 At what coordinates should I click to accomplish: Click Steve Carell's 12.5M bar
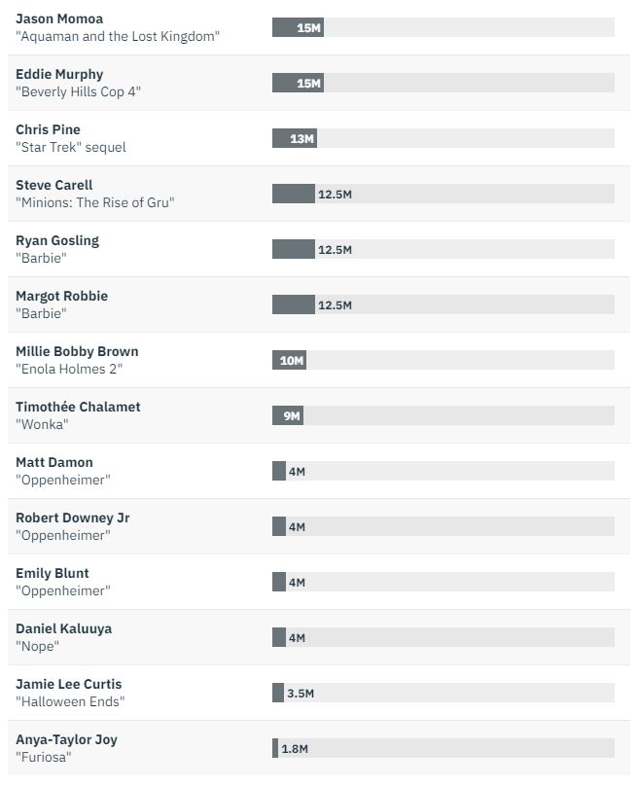pos(294,195)
